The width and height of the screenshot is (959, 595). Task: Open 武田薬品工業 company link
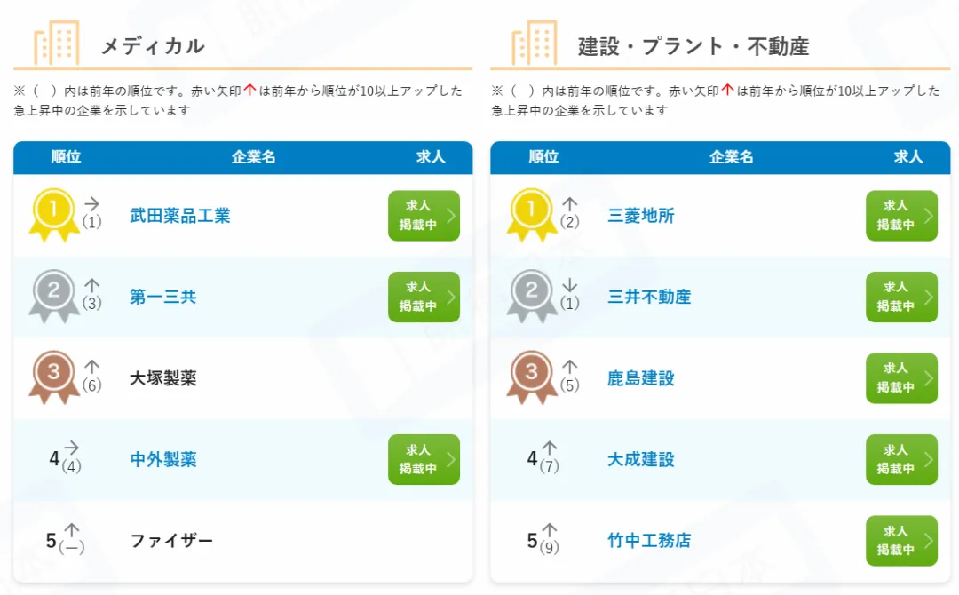click(x=179, y=215)
